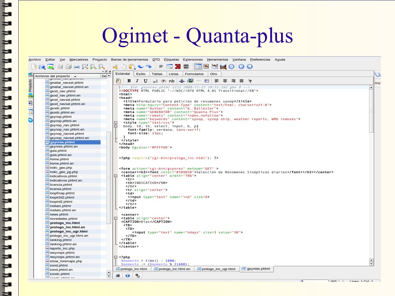The width and height of the screenshot is (395, 296).
Task: Click the blue Undo arrow
Action: tap(140, 66)
